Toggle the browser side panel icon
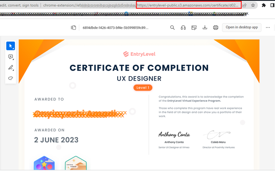 [272, 5]
